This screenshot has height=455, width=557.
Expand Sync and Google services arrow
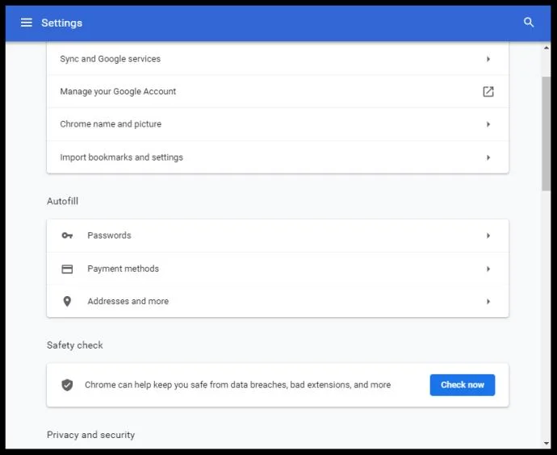[488, 59]
